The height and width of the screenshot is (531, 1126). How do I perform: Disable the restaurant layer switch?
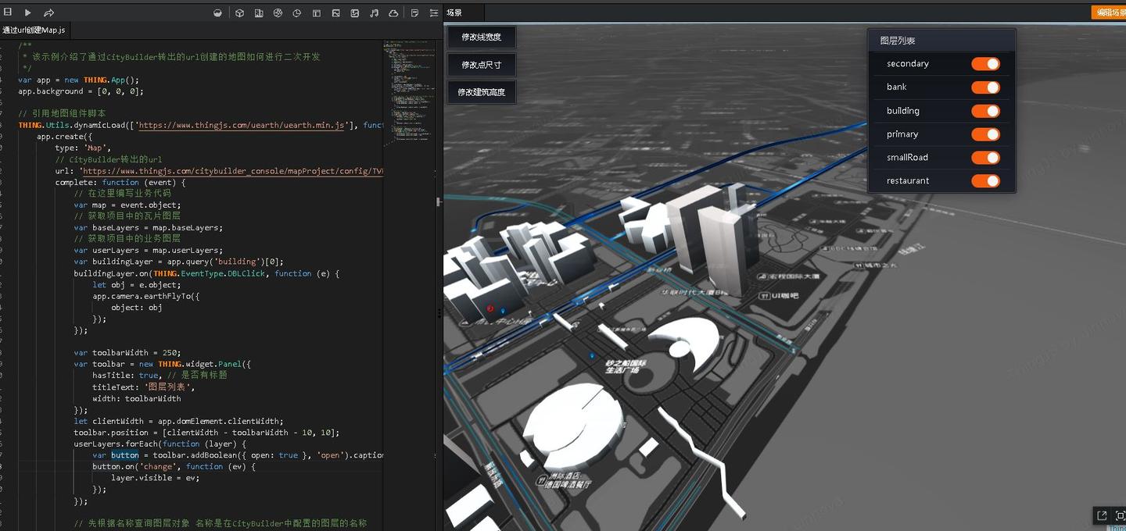click(986, 180)
